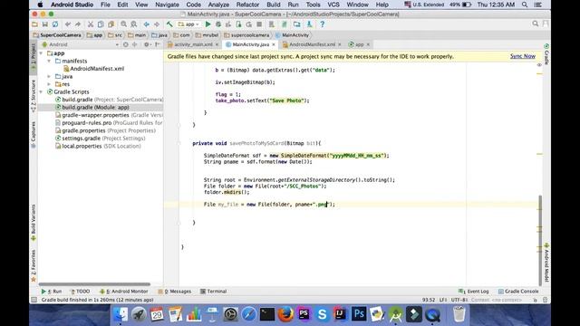The height and width of the screenshot is (326, 580).
Task: Click supercoolcamera breadcrumb in navigation bar
Action: click(x=246, y=35)
